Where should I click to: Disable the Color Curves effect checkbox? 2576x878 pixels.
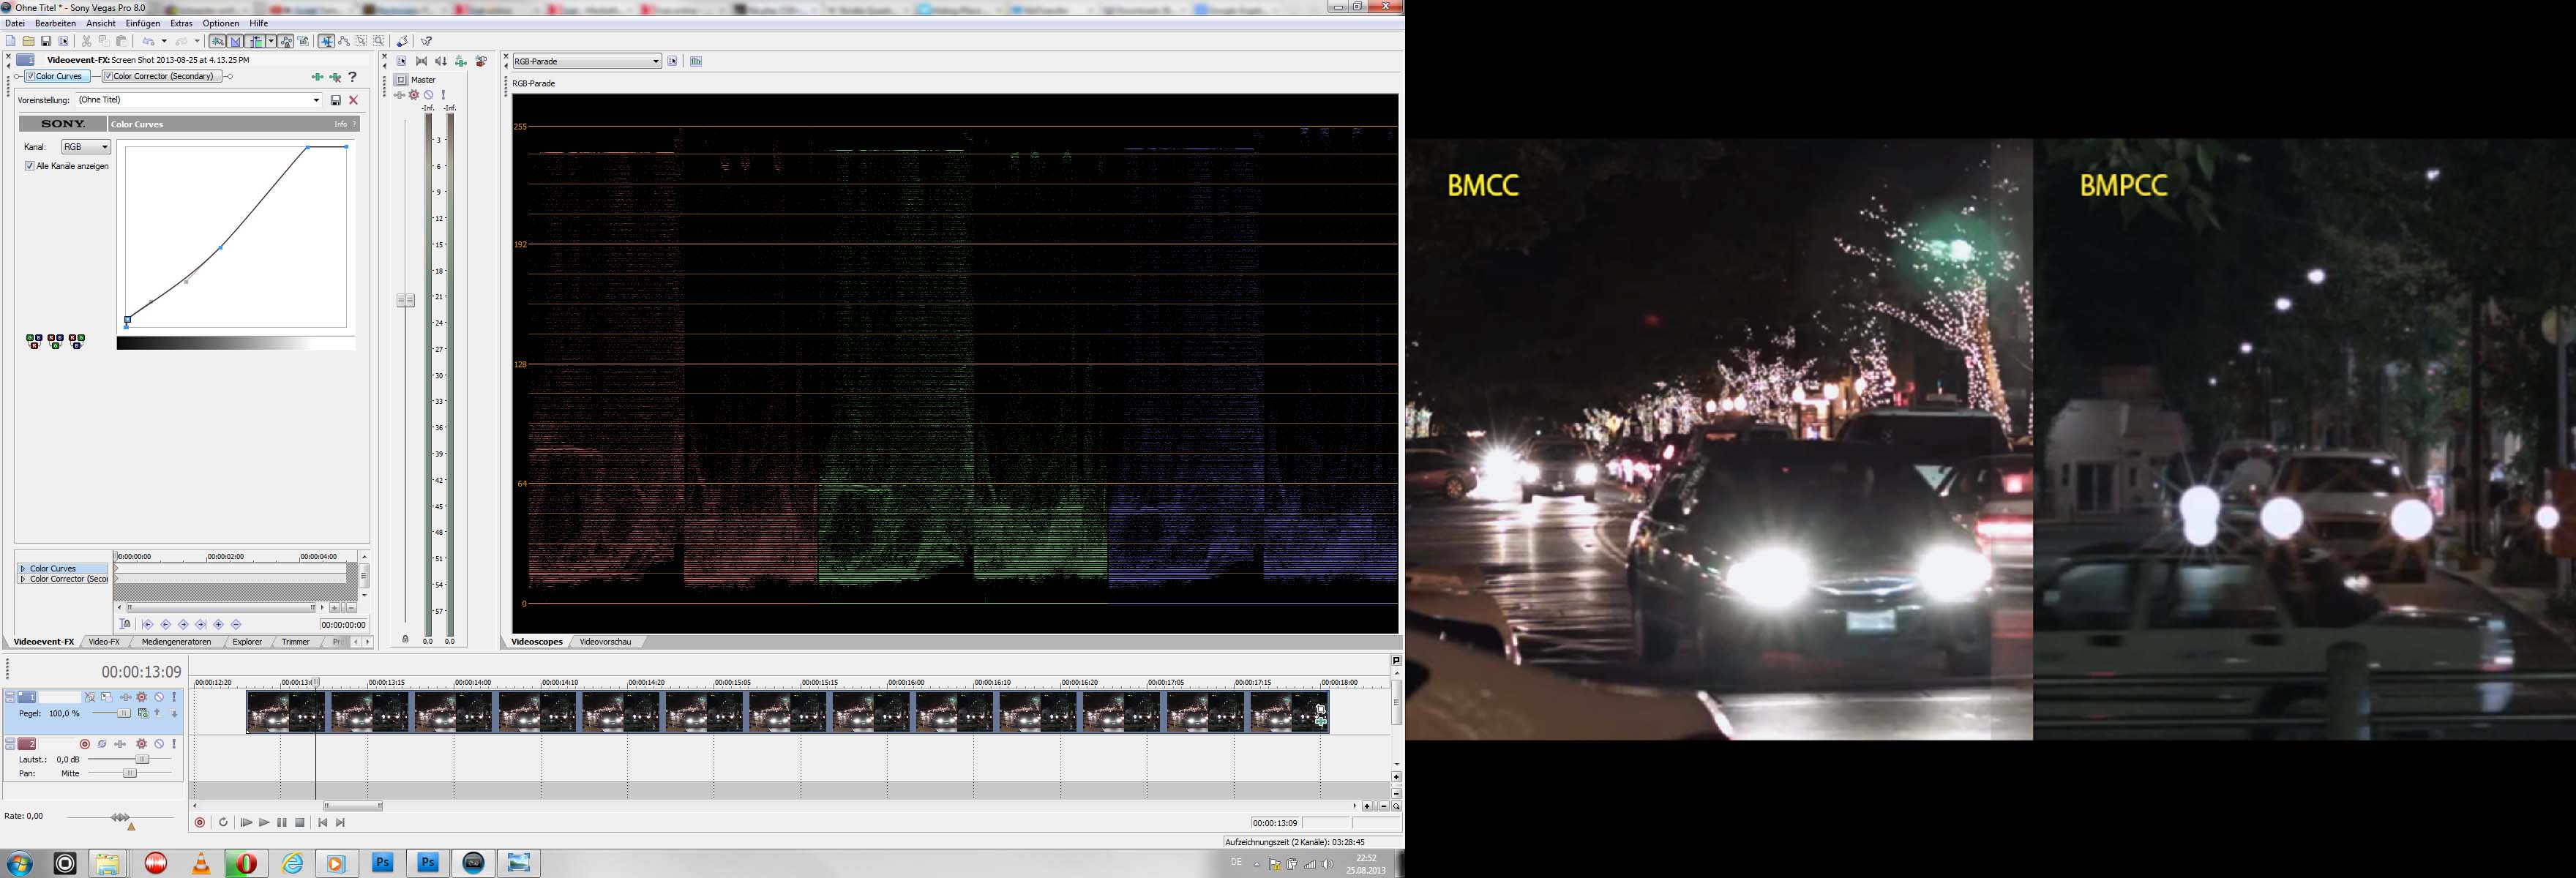[31, 76]
